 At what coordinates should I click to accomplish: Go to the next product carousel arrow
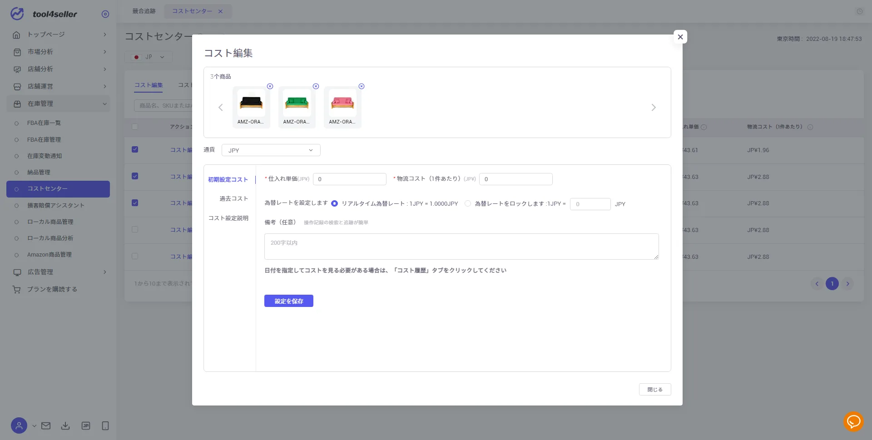pyautogui.click(x=654, y=108)
